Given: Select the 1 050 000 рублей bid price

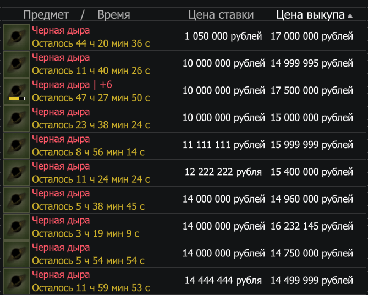Looking at the screenshot, I should click(x=223, y=37).
